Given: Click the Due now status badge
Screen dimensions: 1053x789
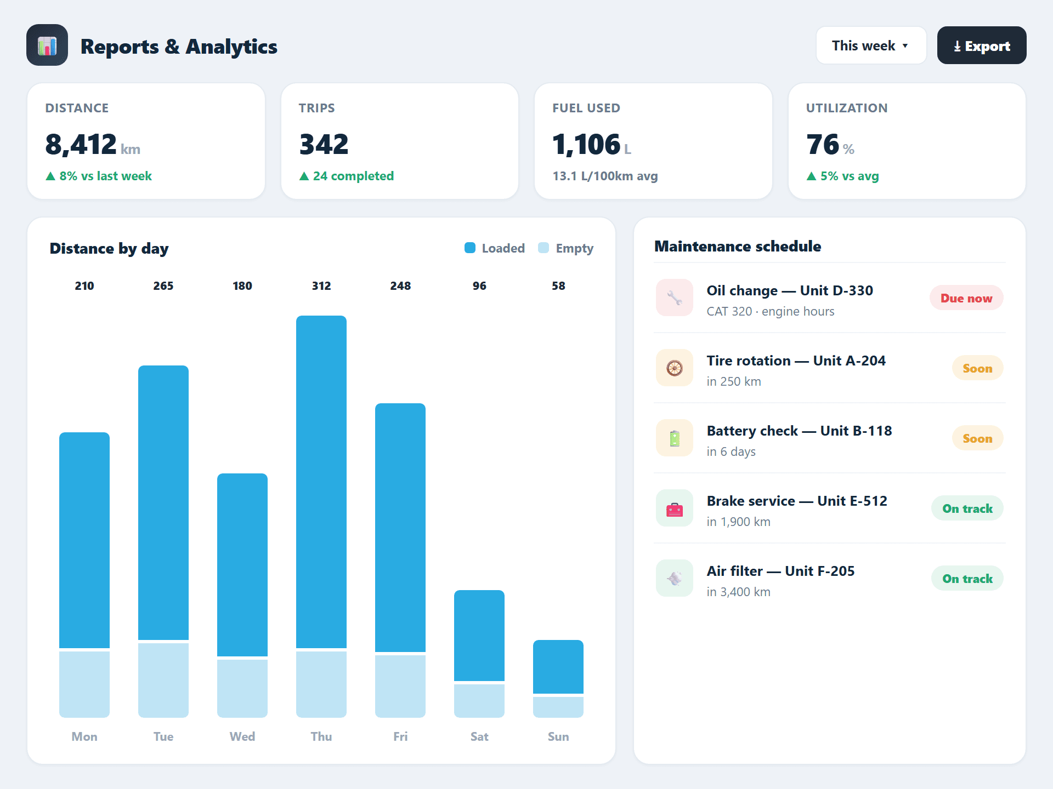Looking at the screenshot, I should tap(966, 298).
